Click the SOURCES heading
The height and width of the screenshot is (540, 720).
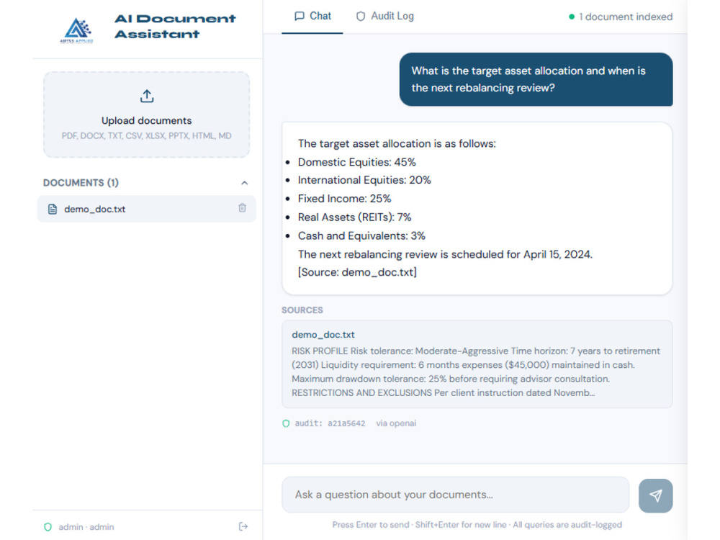point(302,310)
